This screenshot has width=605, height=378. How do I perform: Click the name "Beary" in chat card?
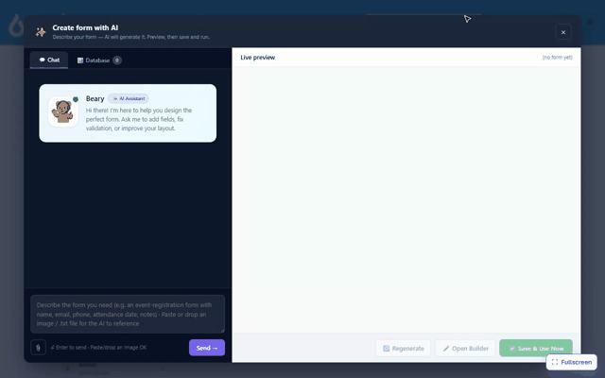click(x=95, y=98)
